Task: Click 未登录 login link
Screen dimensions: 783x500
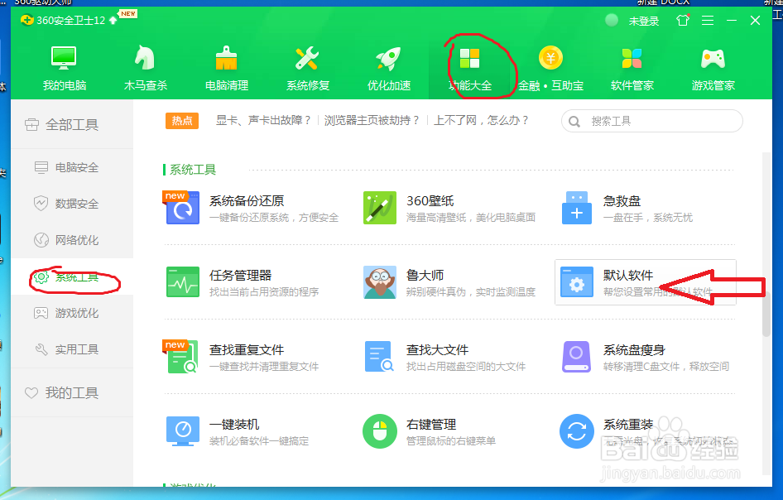Action: (x=644, y=21)
